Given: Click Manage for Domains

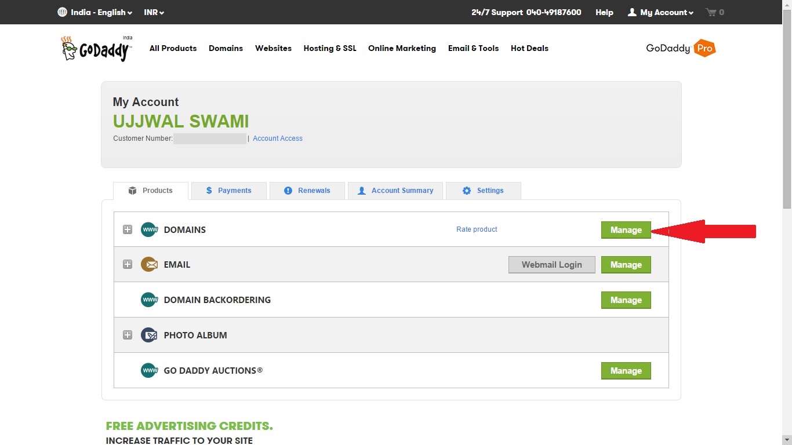Looking at the screenshot, I should [626, 230].
